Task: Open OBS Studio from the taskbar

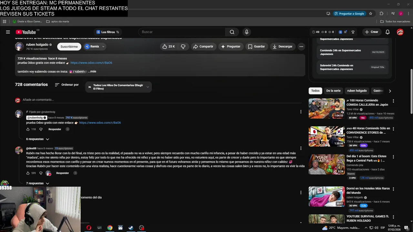Action: click(141, 227)
